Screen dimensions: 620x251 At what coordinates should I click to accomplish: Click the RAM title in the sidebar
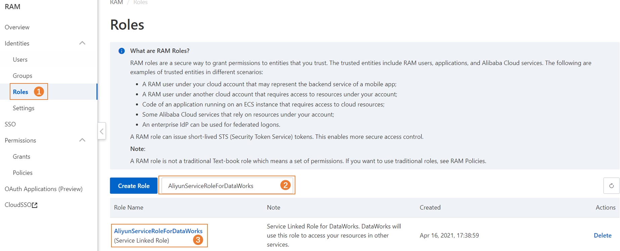click(x=12, y=7)
